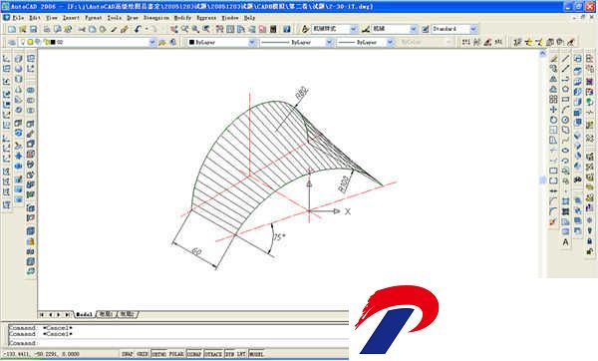The width and height of the screenshot is (598, 361).
Task: Click the Zoom Realtime magnifier icon
Action: [195, 29]
